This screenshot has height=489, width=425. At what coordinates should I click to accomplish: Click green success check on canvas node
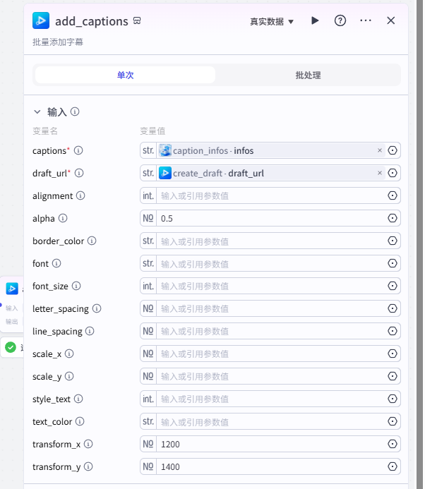11,347
